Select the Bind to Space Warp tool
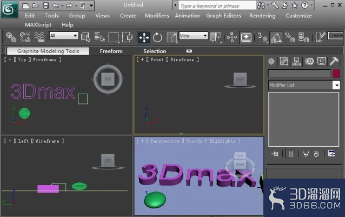The image size is (345, 217). point(39,37)
